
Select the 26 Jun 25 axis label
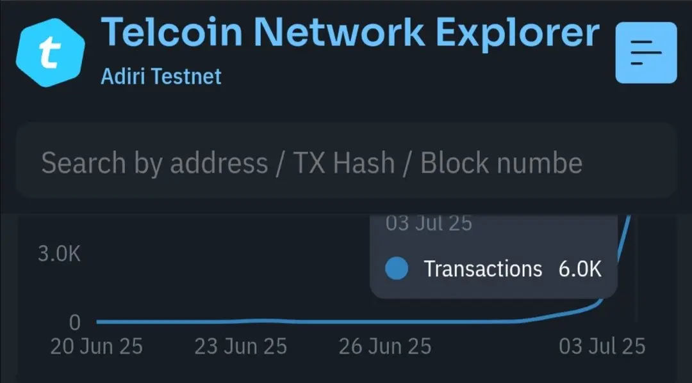pos(385,347)
